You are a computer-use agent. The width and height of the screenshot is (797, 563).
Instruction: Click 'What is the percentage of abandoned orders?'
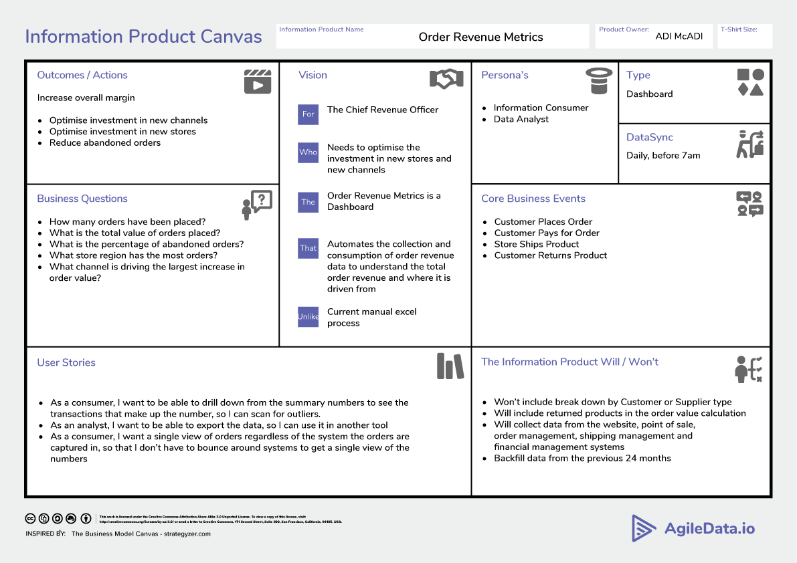point(147,244)
